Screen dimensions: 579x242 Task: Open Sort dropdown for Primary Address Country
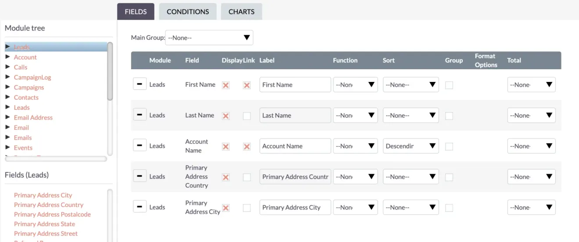[x=411, y=177]
